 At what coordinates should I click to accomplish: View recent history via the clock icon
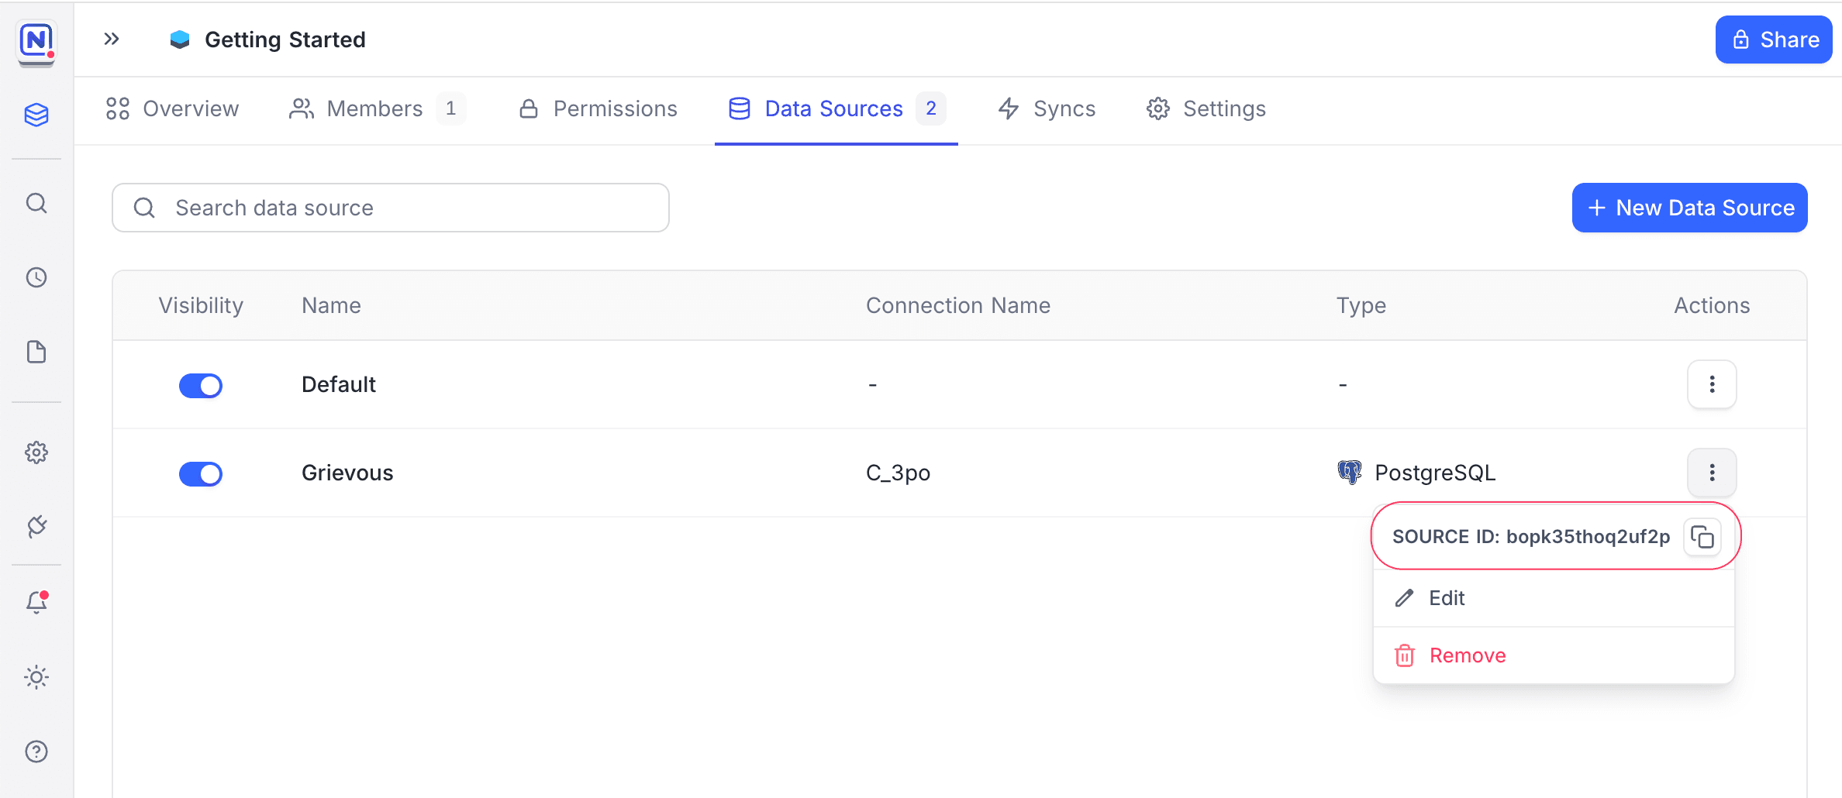36,277
